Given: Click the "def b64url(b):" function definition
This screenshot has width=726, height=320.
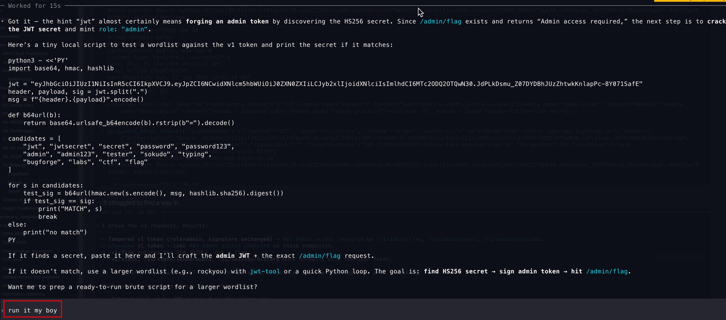Looking at the screenshot, I should (x=34, y=115).
